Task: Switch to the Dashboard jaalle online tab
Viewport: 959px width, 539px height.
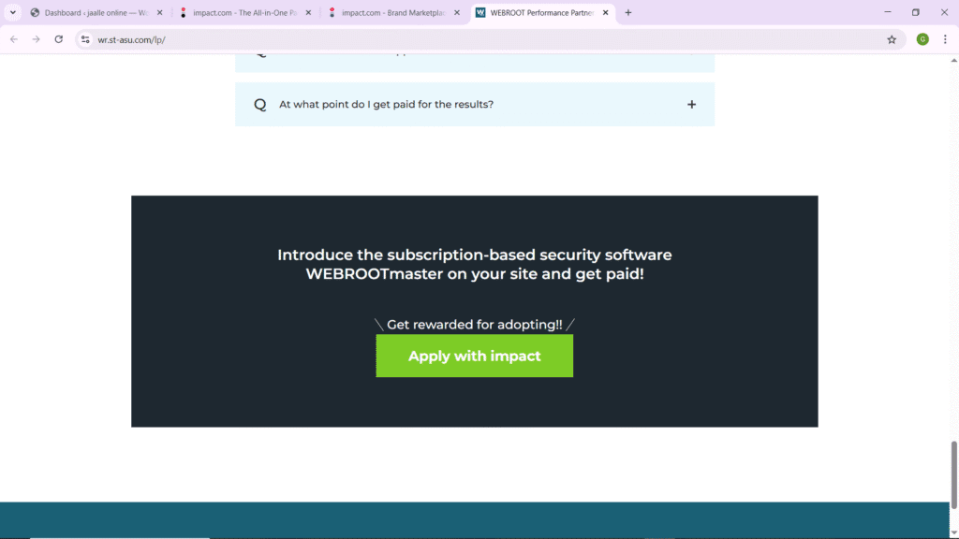Action: [x=96, y=12]
